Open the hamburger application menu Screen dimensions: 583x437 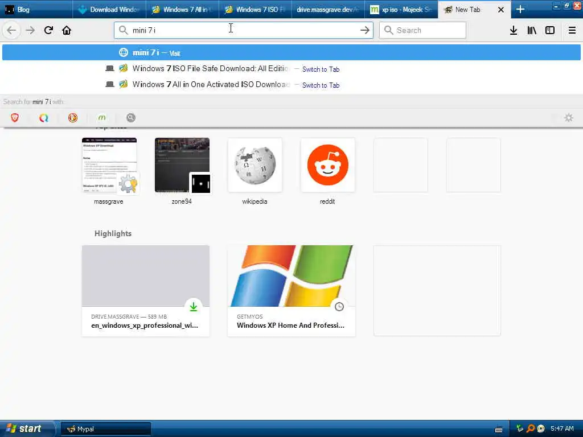click(572, 30)
